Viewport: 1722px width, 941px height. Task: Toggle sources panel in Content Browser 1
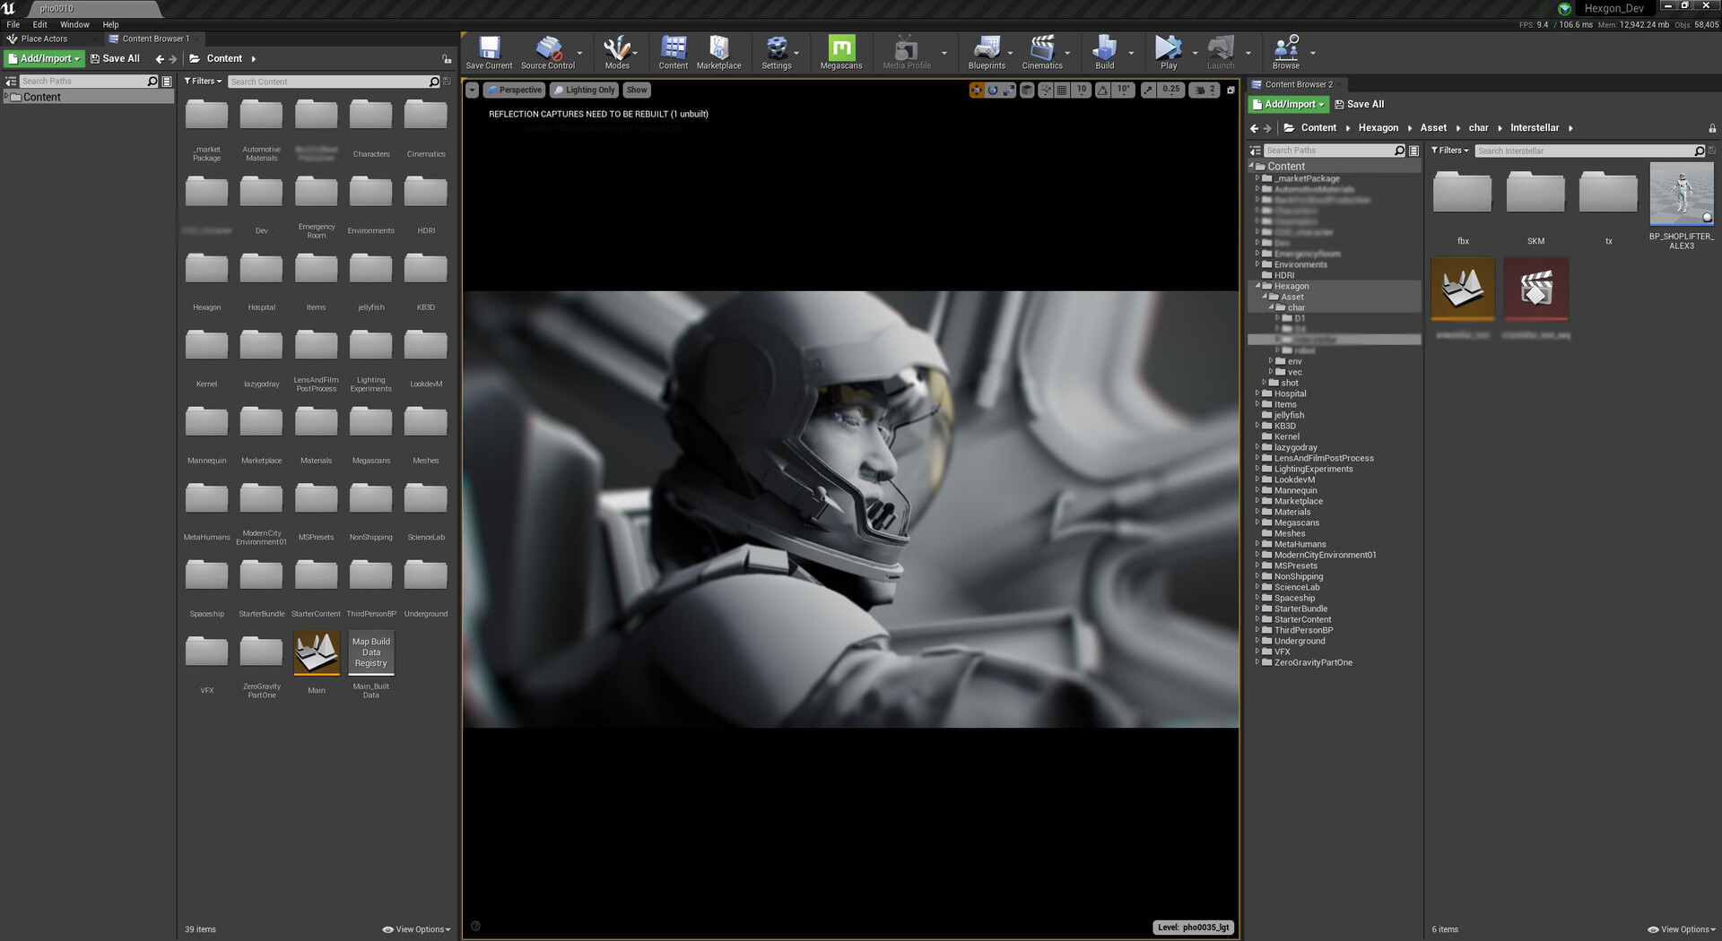pyautogui.click(x=11, y=82)
